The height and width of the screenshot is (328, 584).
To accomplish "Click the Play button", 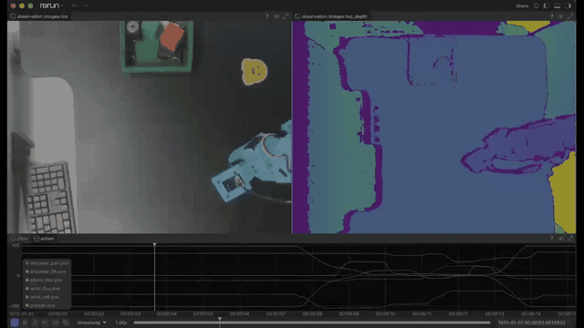I will pyautogui.click(x=15, y=323).
